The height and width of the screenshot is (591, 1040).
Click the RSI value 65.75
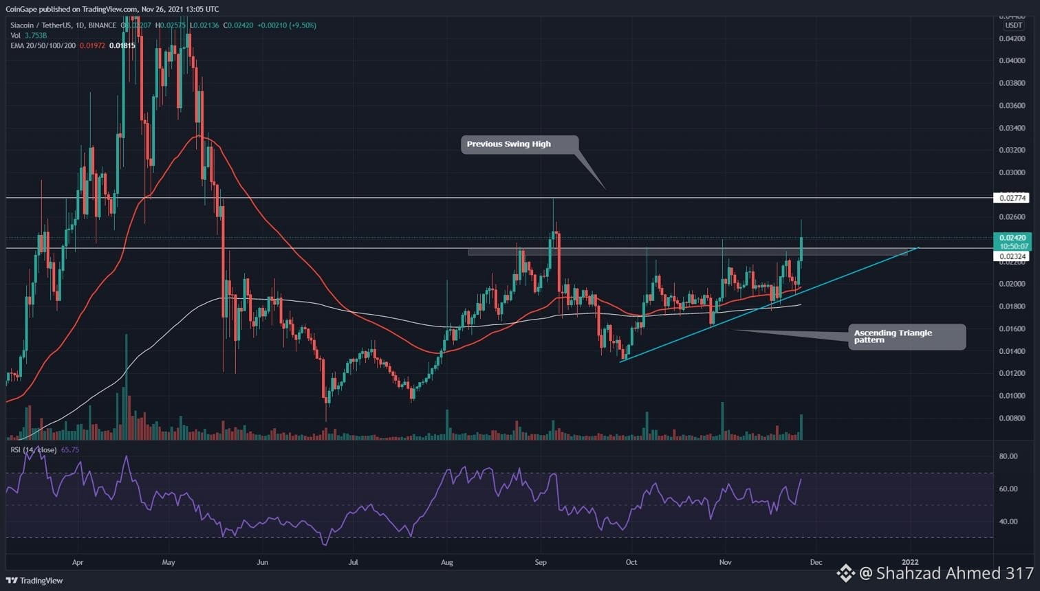[x=70, y=450]
